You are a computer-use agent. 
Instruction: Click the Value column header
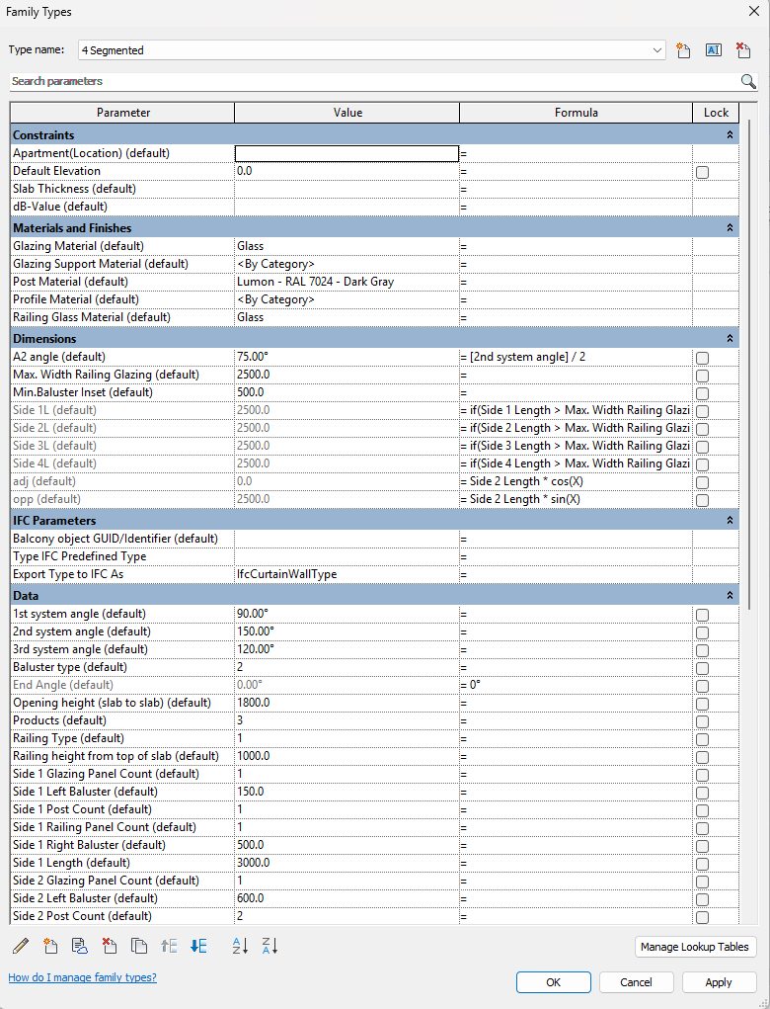(347, 113)
